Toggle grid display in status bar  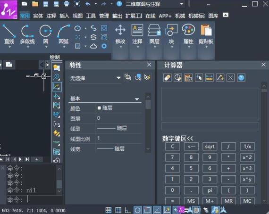pyautogui.click(x=109, y=210)
